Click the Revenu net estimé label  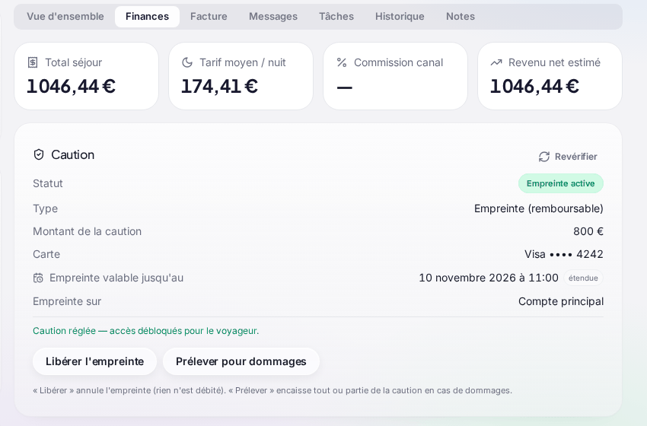pyautogui.click(x=554, y=62)
